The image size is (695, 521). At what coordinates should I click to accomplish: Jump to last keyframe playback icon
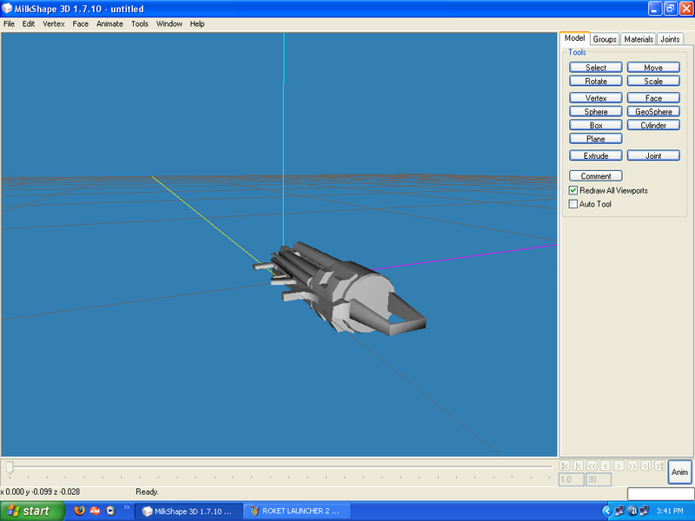[x=659, y=465]
